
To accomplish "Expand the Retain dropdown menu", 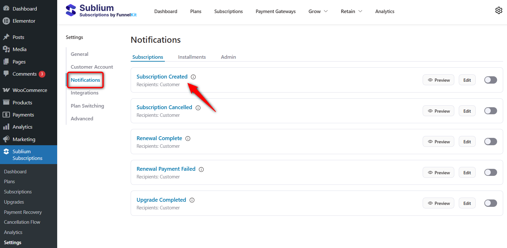I will (351, 11).
